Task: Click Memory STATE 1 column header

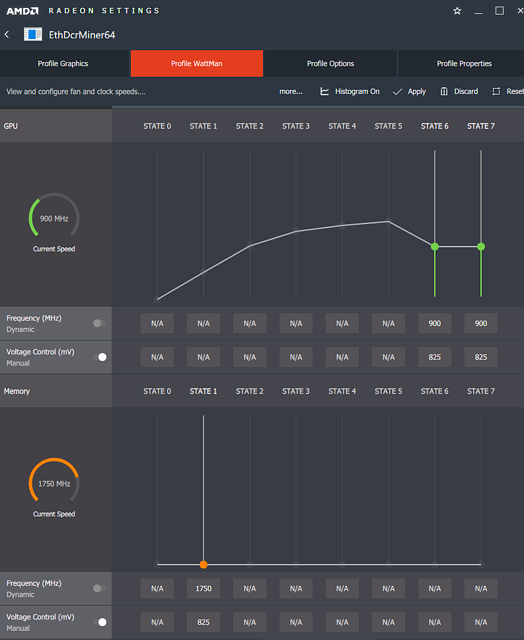Action: [204, 391]
